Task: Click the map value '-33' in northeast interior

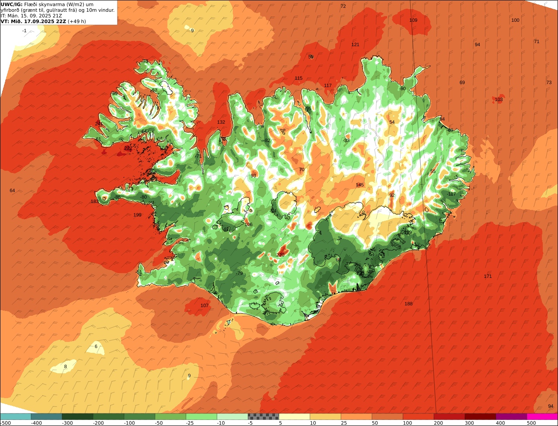Action: coord(346,141)
